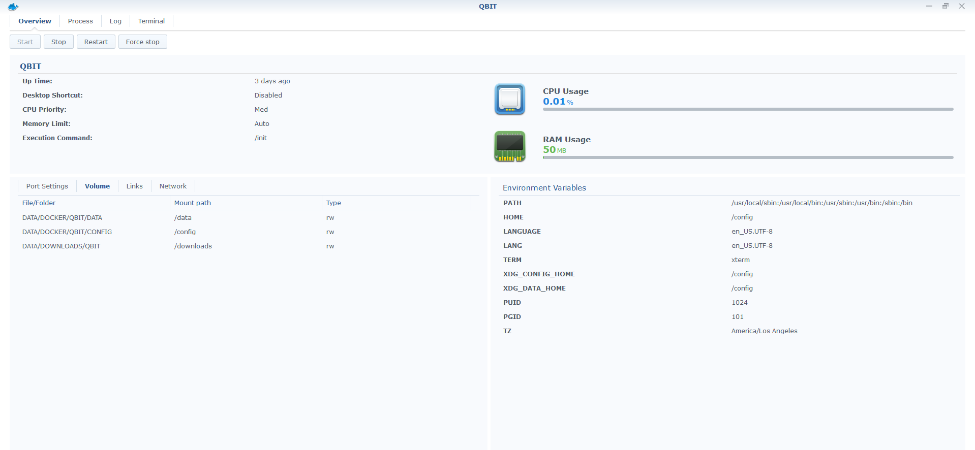This screenshot has height=450, width=975.
Task: Click the CPU usage progress bar
Action: pyautogui.click(x=748, y=109)
